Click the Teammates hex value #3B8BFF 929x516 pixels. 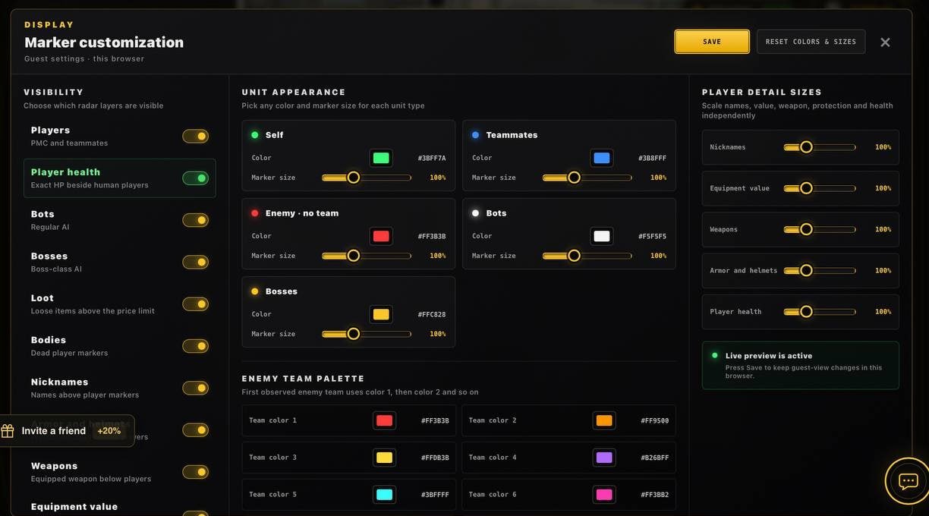[x=653, y=158]
